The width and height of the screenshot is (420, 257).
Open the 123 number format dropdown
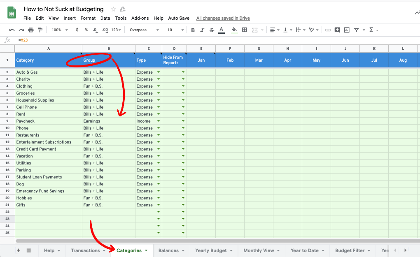pos(116,30)
